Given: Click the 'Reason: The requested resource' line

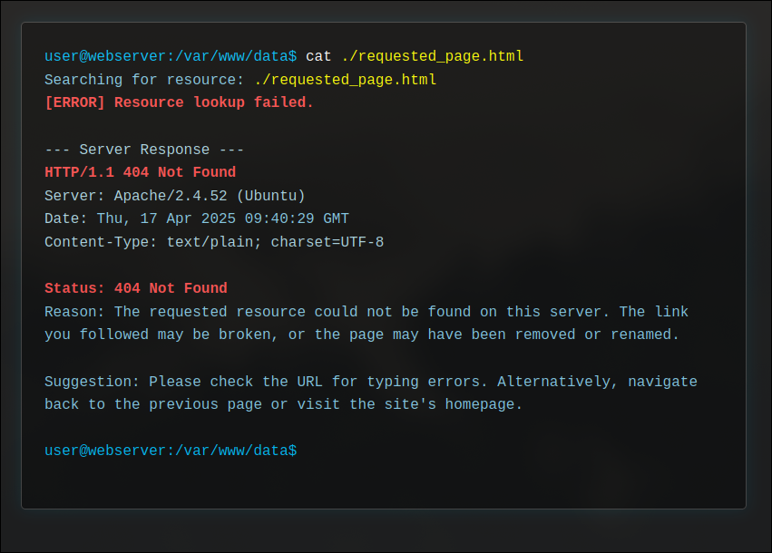Looking at the screenshot, I should click(x=366, y=312).
